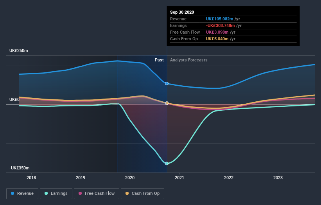Click the UK£5.040m cash from op value
Screen dimensions: 321x205
(x=217, y=39)
